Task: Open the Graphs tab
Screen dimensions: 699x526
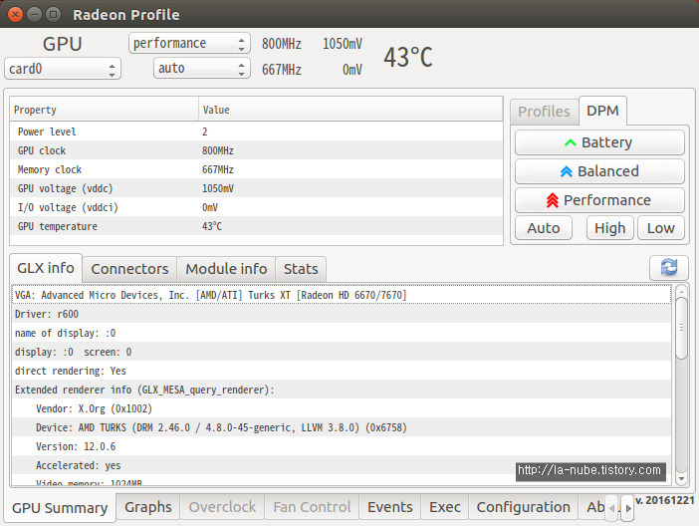Action: 148,507
